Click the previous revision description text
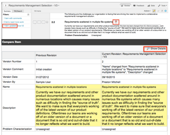 click(x=68, y=108)
